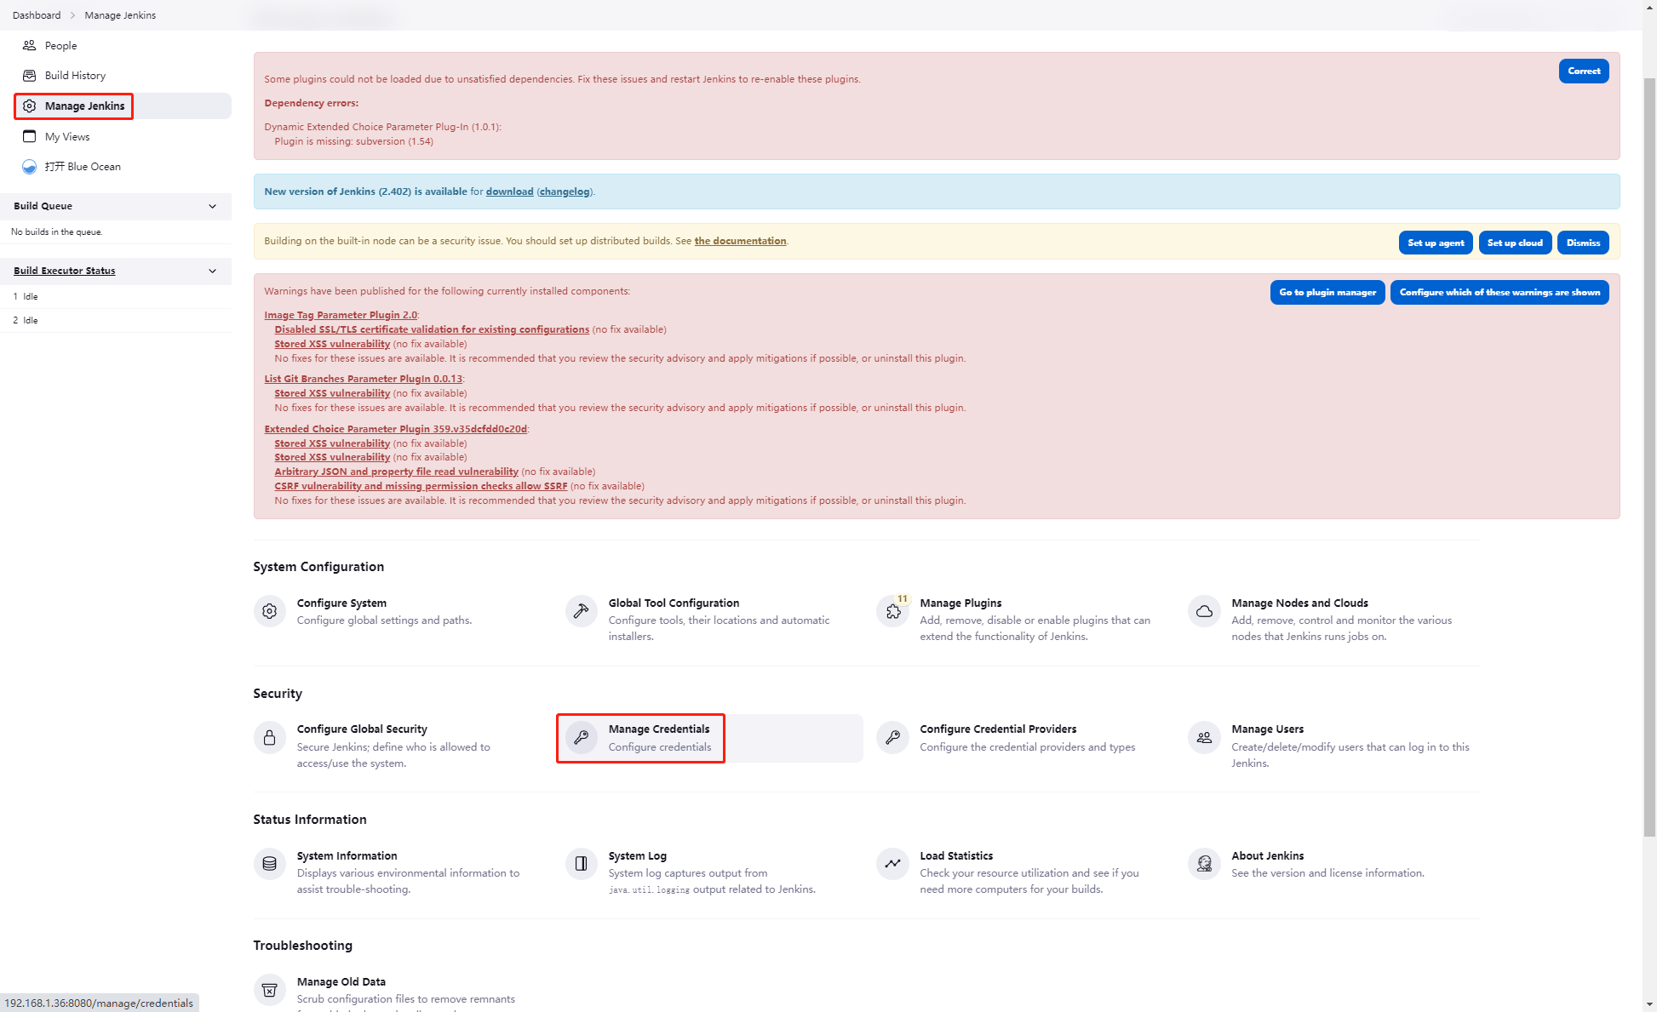1657x1012 pixels.
Task: Click the My Views window icon
Action: [29, 136]
